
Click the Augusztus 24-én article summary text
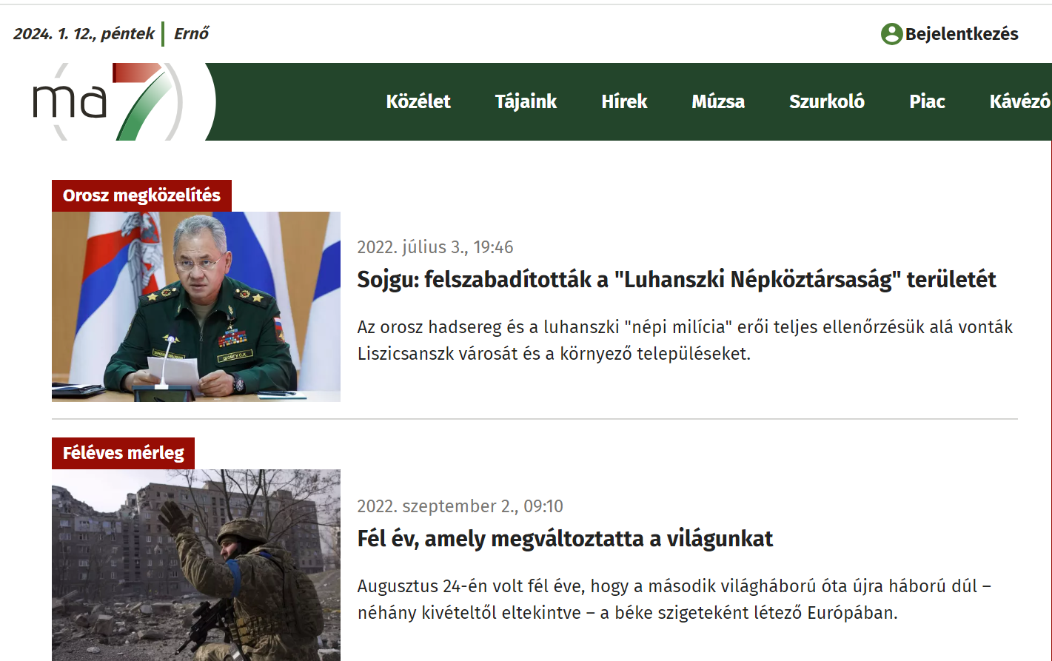click(674, 600)
